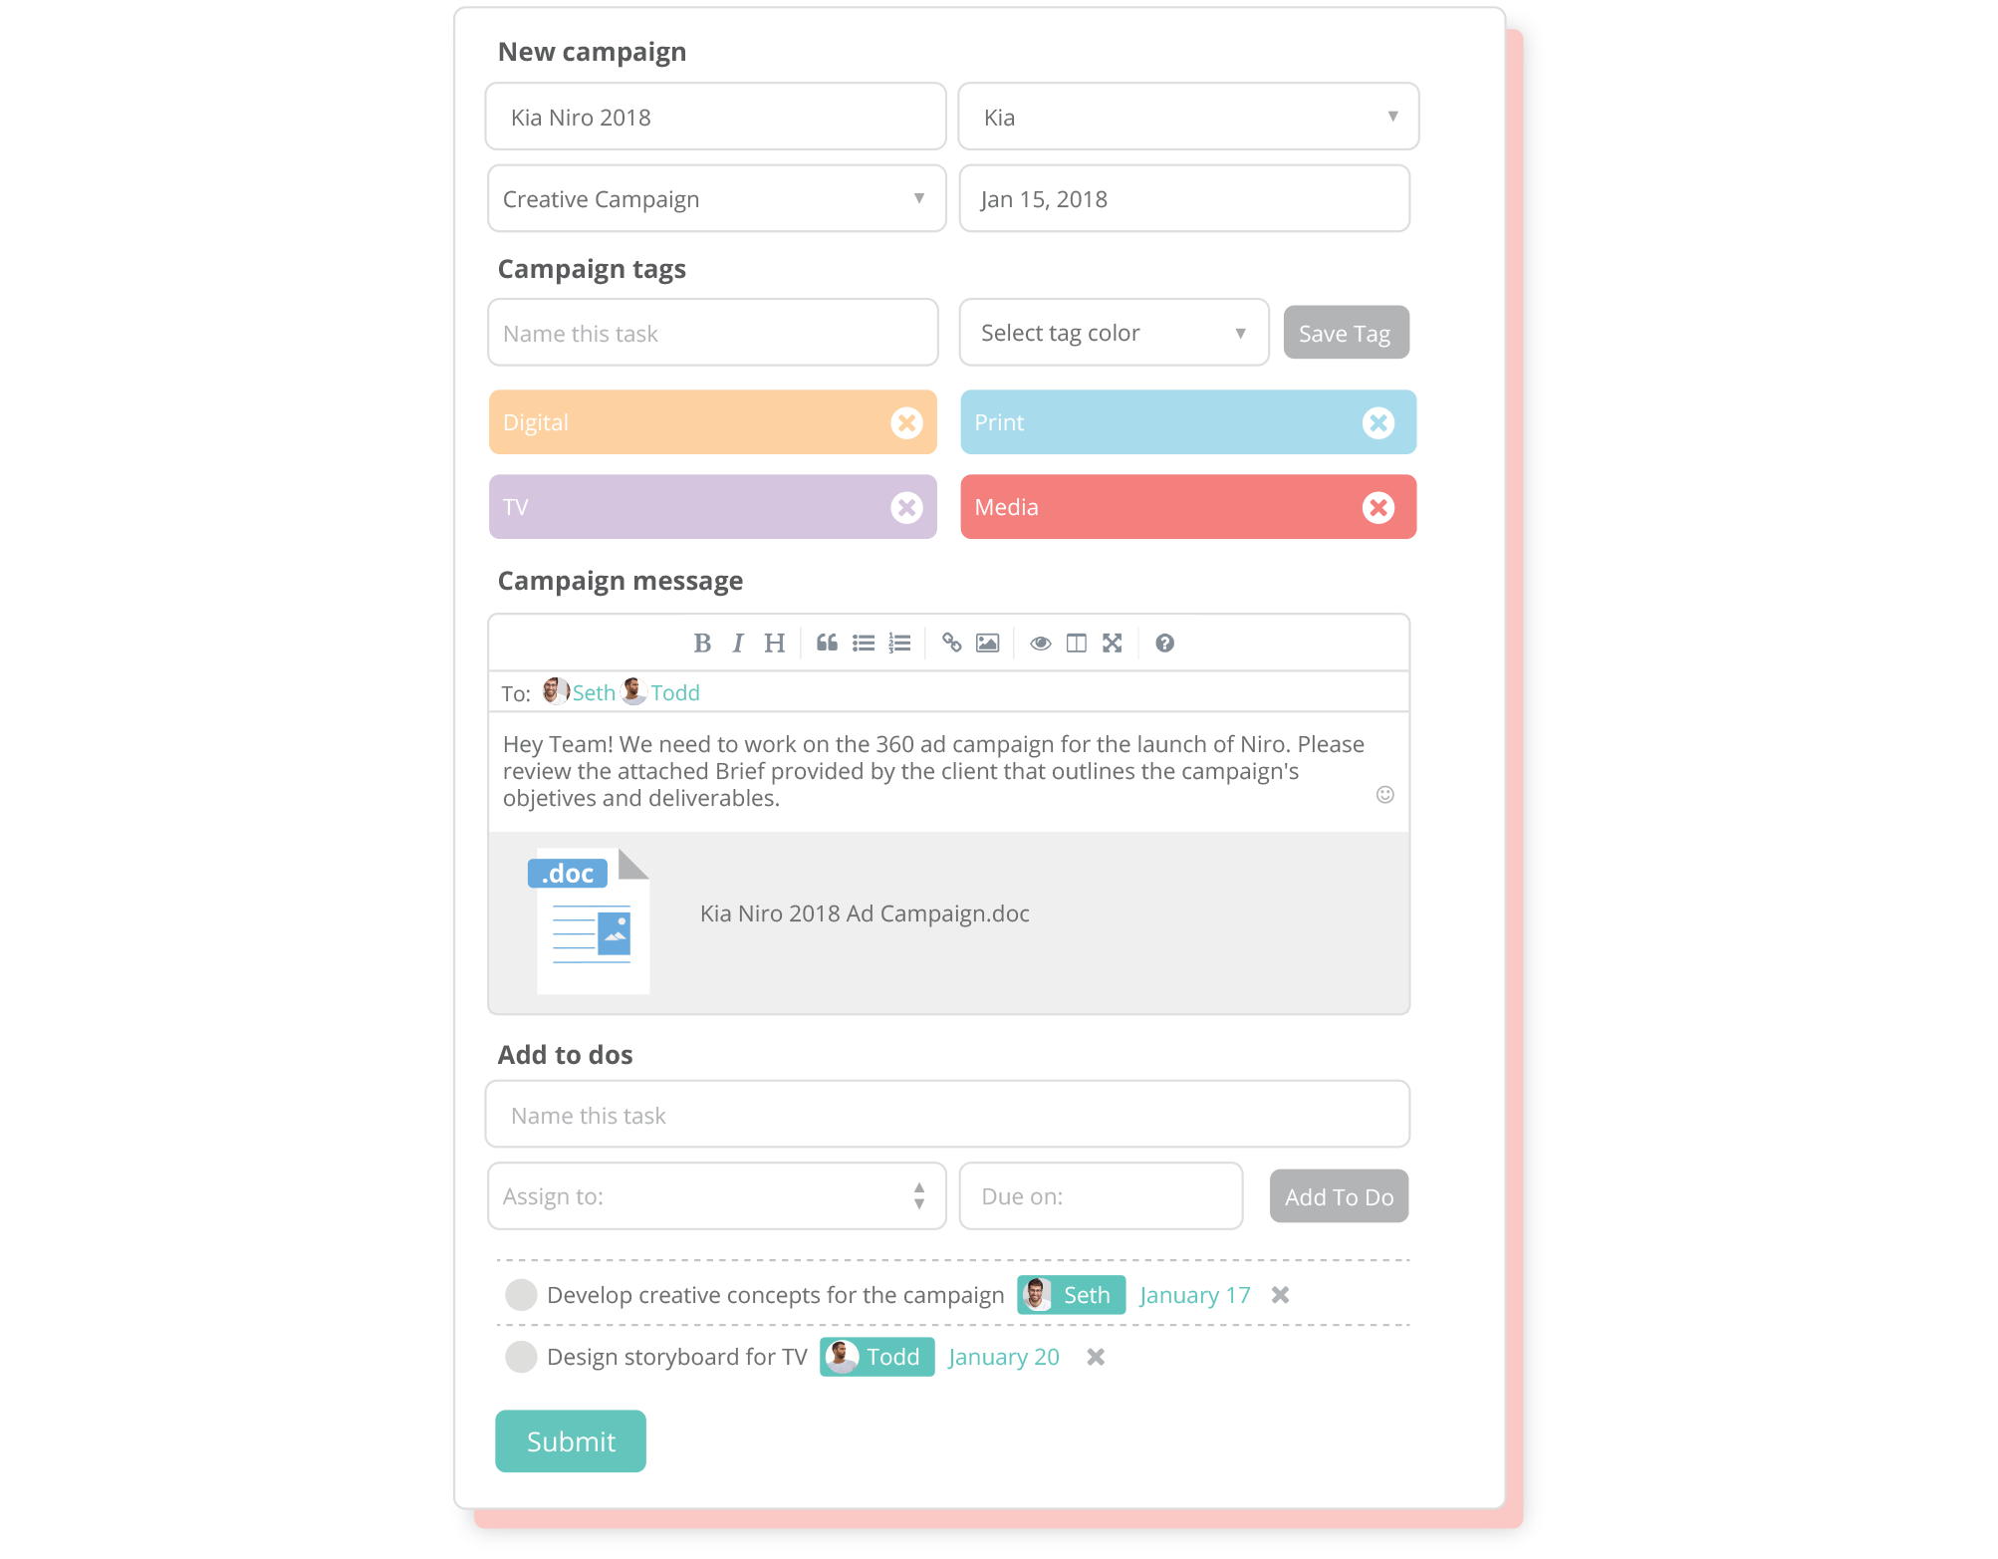1998x1559 pixels.
Task: Click Save Tag button
Action: [x=1346, y=334]
